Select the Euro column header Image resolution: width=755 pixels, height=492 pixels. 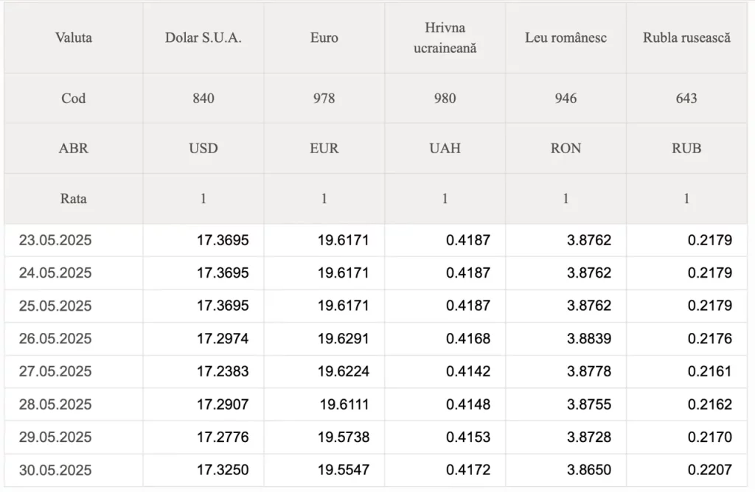(x=324, y=38)
